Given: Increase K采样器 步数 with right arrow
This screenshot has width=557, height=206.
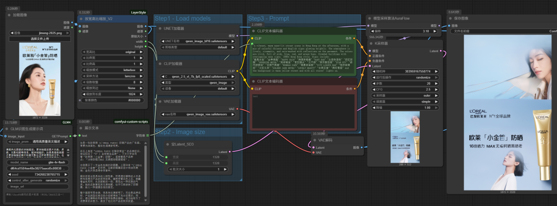Looking at the screenshot, I should coord(436,83).
